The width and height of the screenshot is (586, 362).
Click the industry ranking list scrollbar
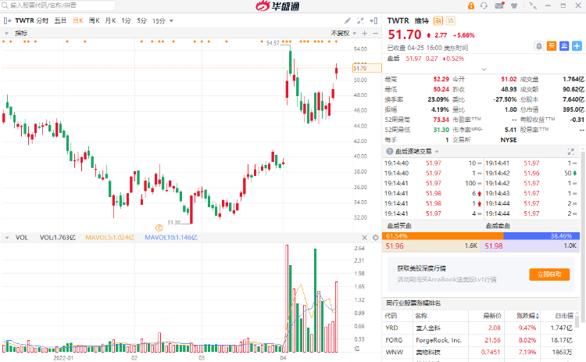coord(577,320)
